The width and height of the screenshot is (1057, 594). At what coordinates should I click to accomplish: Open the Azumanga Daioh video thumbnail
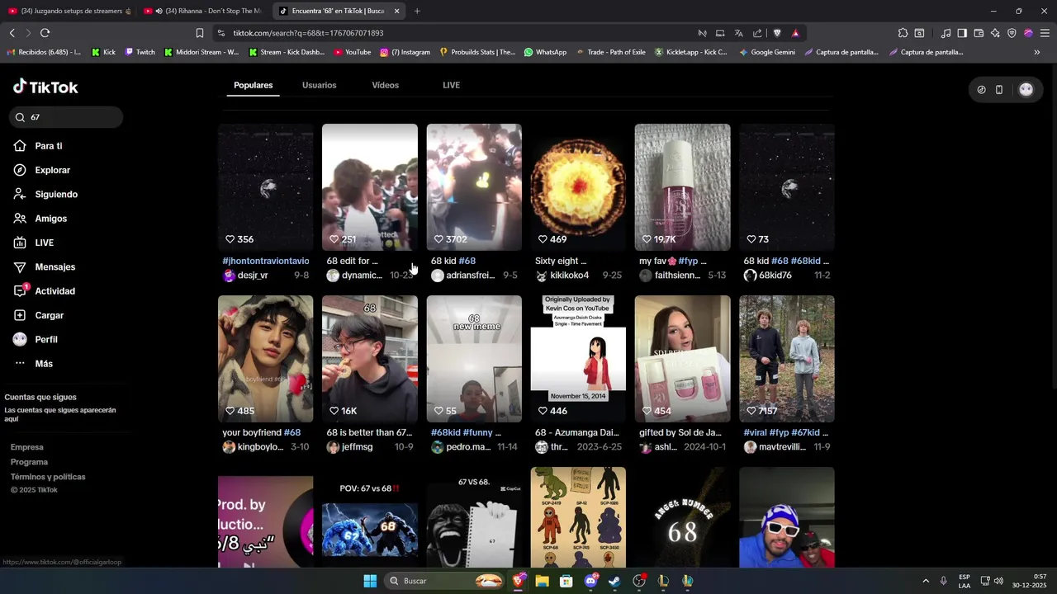coord(578,359)
